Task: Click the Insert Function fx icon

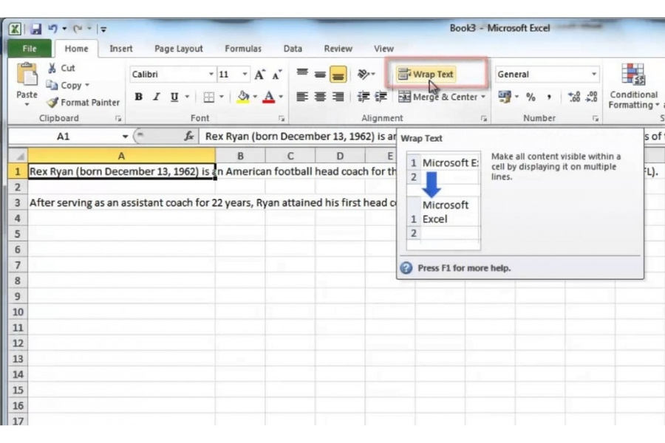Action: (x=189, y=137)
